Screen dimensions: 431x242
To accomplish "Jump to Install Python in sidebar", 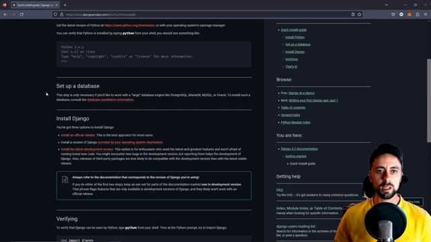I will click(x=295, y=38).
